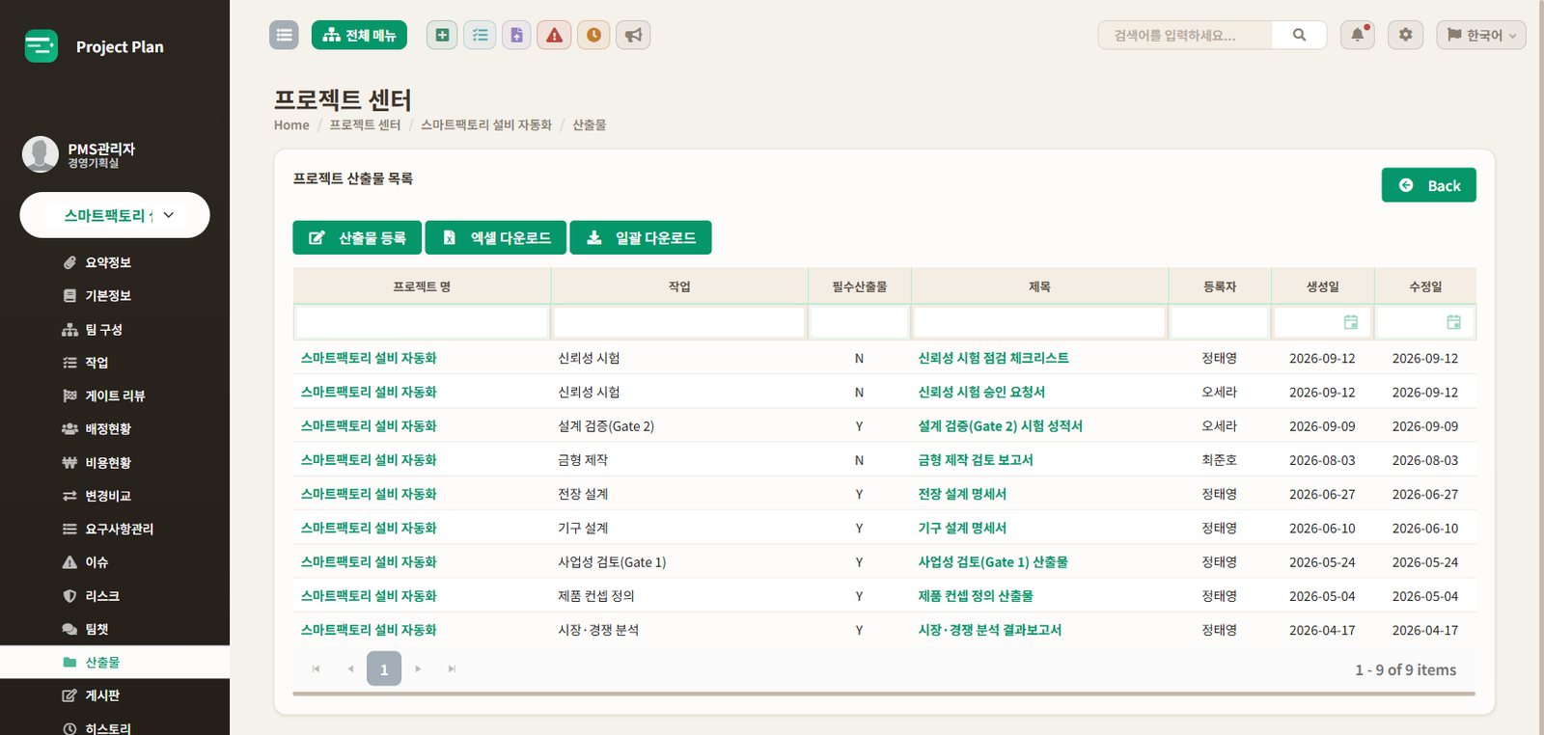Go to the last page arrow
This screenshot has width=1544, height=735.
click(452, 668)
